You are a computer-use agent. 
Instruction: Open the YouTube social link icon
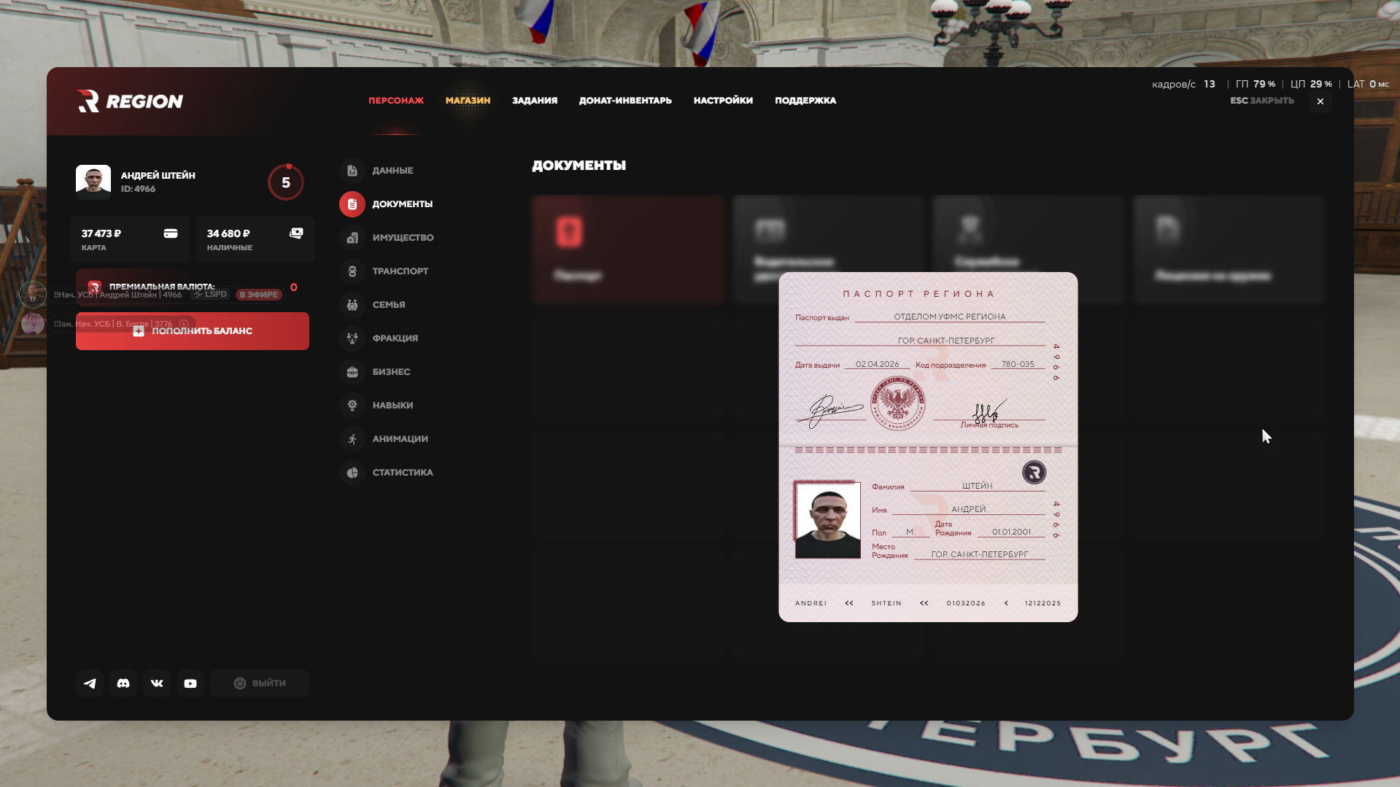190,683
